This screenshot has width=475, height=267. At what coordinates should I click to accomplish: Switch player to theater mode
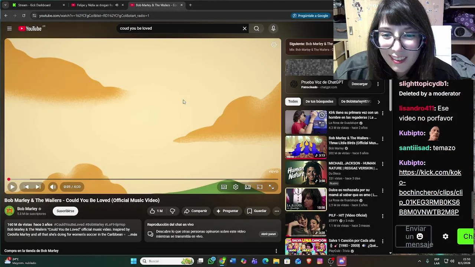pos(248,187)
